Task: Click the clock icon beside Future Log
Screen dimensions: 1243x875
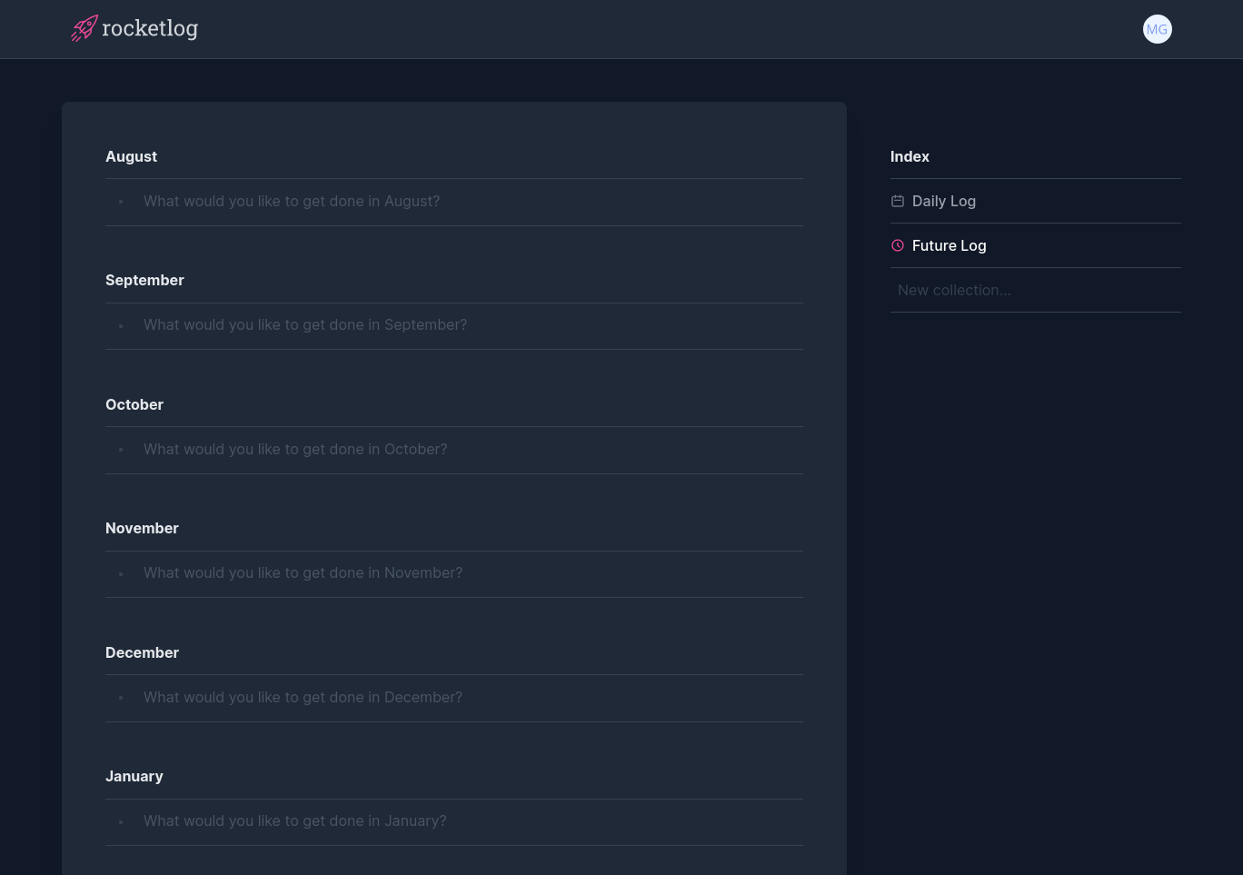Action: point(898,245)
